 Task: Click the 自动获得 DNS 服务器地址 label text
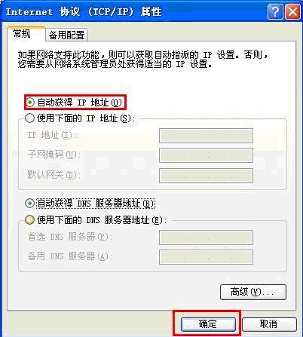pos(96,204)
